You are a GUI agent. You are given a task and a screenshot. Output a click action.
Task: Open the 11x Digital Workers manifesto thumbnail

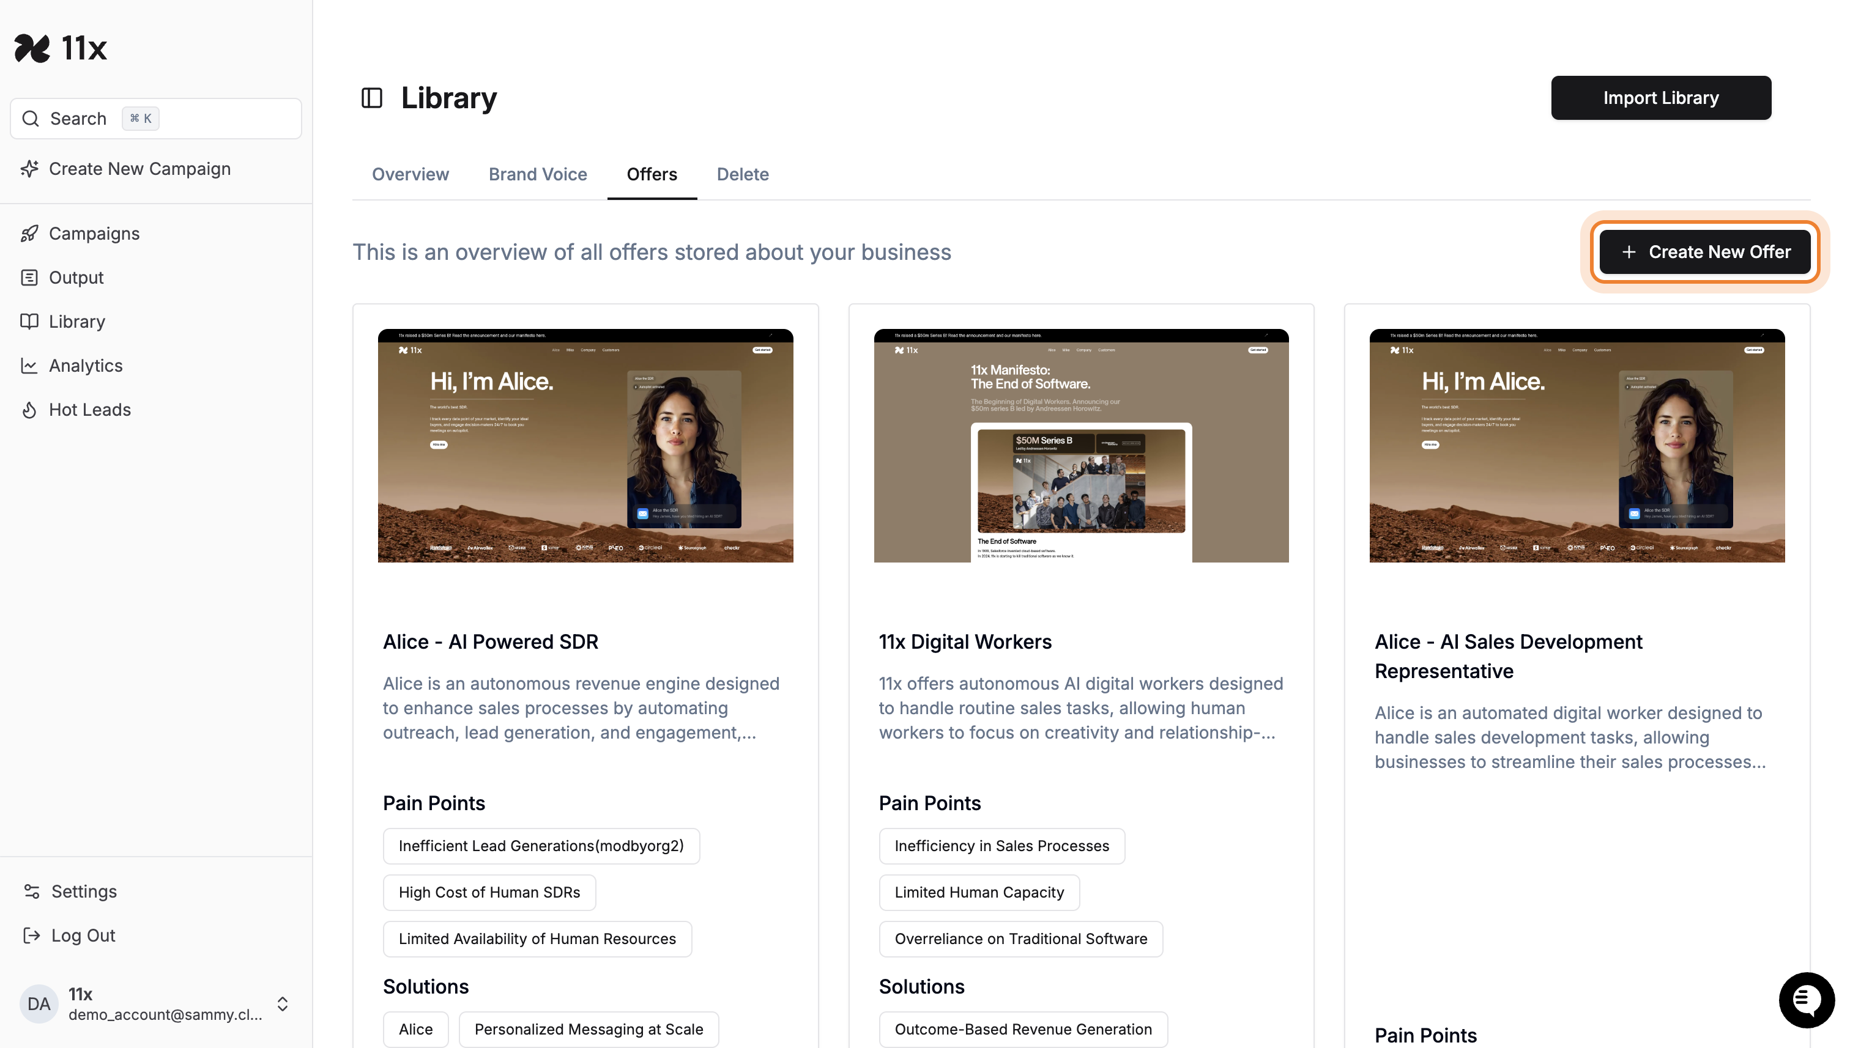pyautogui.click(x=1081, y=446)
